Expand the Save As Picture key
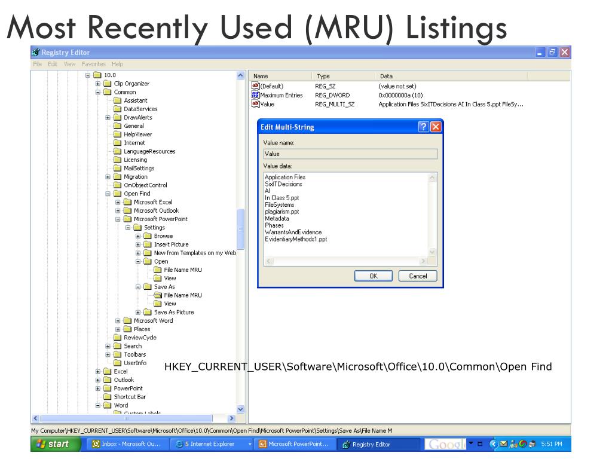The image size is (612, 459). pos(138,312)
